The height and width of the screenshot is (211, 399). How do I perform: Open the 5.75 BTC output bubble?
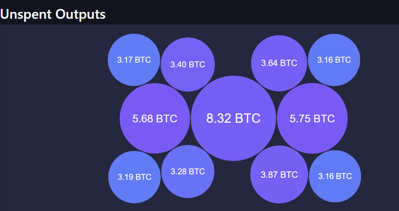pyautogui.click(x=312, y=119)
